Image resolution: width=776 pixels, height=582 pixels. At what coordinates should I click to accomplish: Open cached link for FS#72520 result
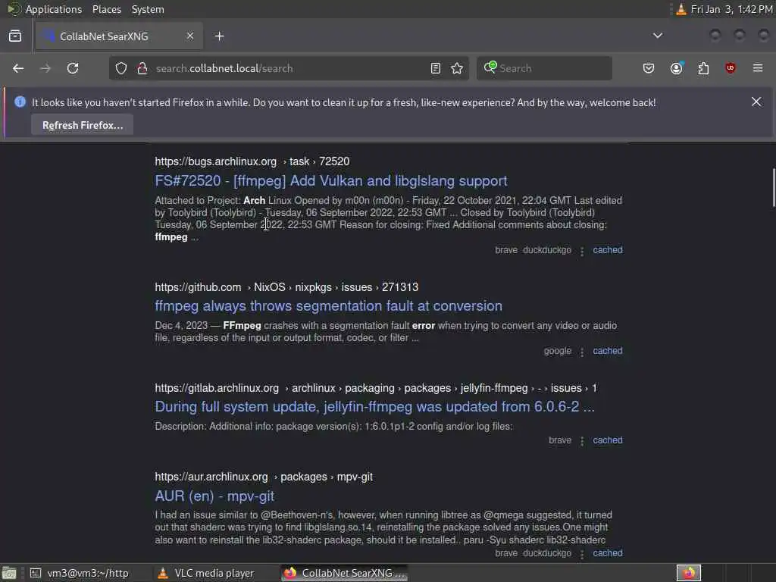tap(608, 250)
